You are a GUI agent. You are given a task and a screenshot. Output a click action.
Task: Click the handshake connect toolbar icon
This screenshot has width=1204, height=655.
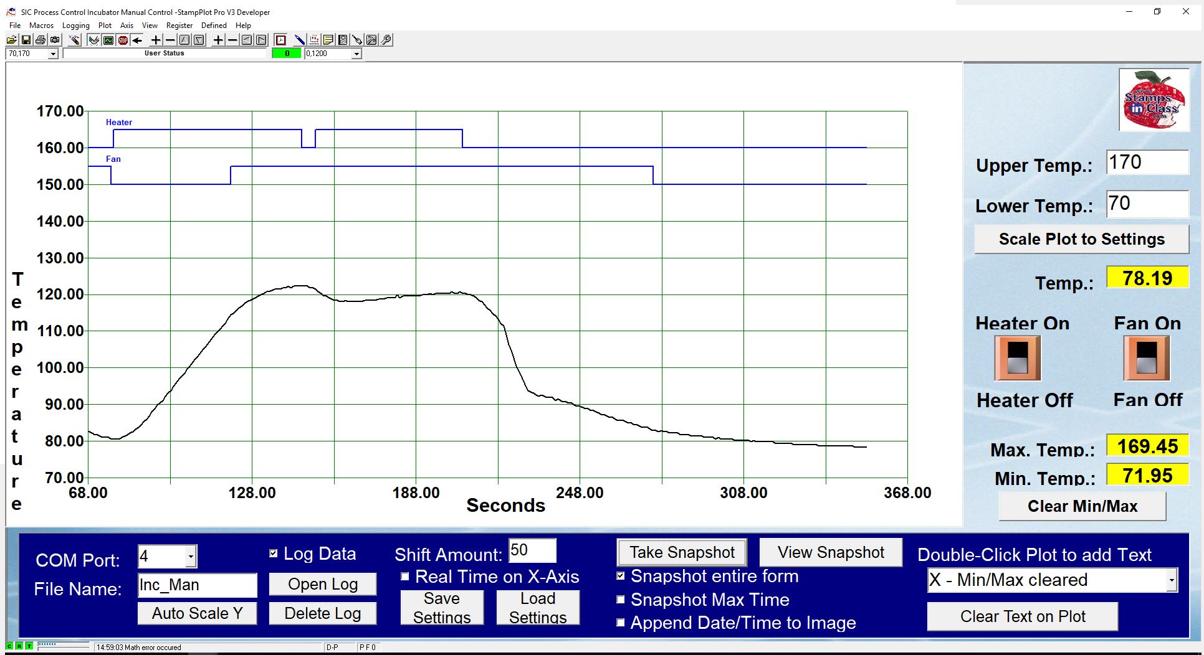94,40
